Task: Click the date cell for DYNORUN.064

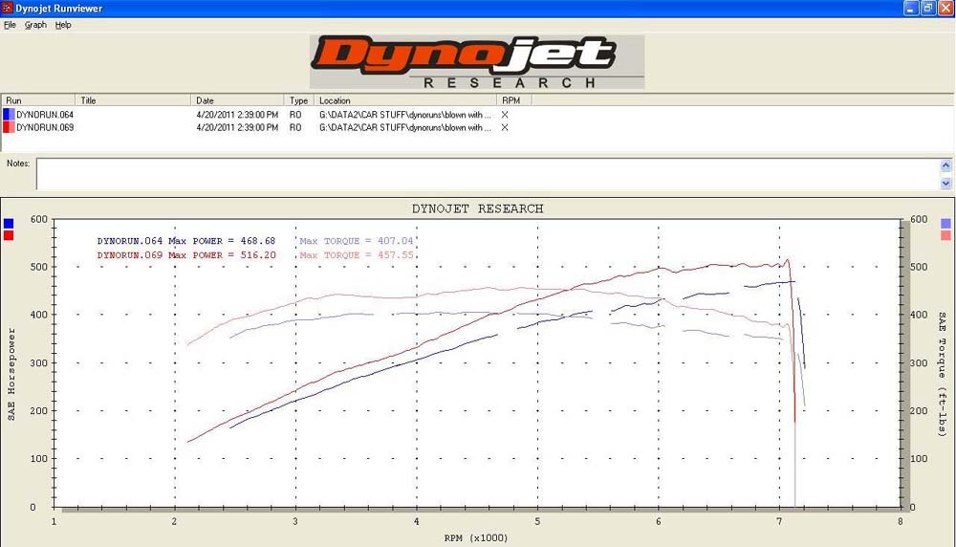Action: (237, 115)
